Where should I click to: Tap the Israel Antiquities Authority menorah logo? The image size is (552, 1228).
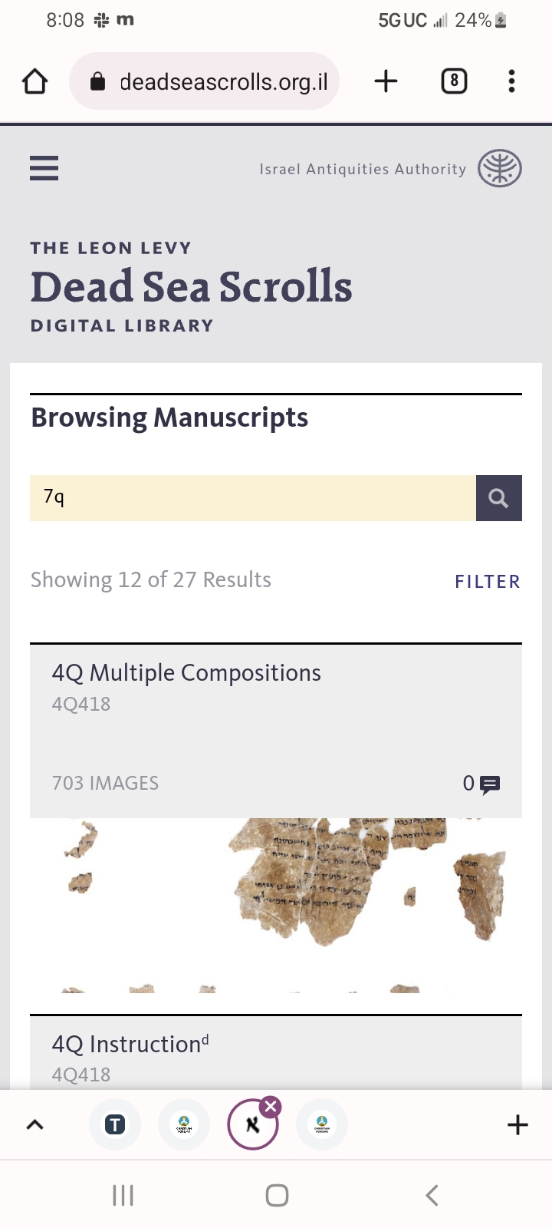pos(500,169)
